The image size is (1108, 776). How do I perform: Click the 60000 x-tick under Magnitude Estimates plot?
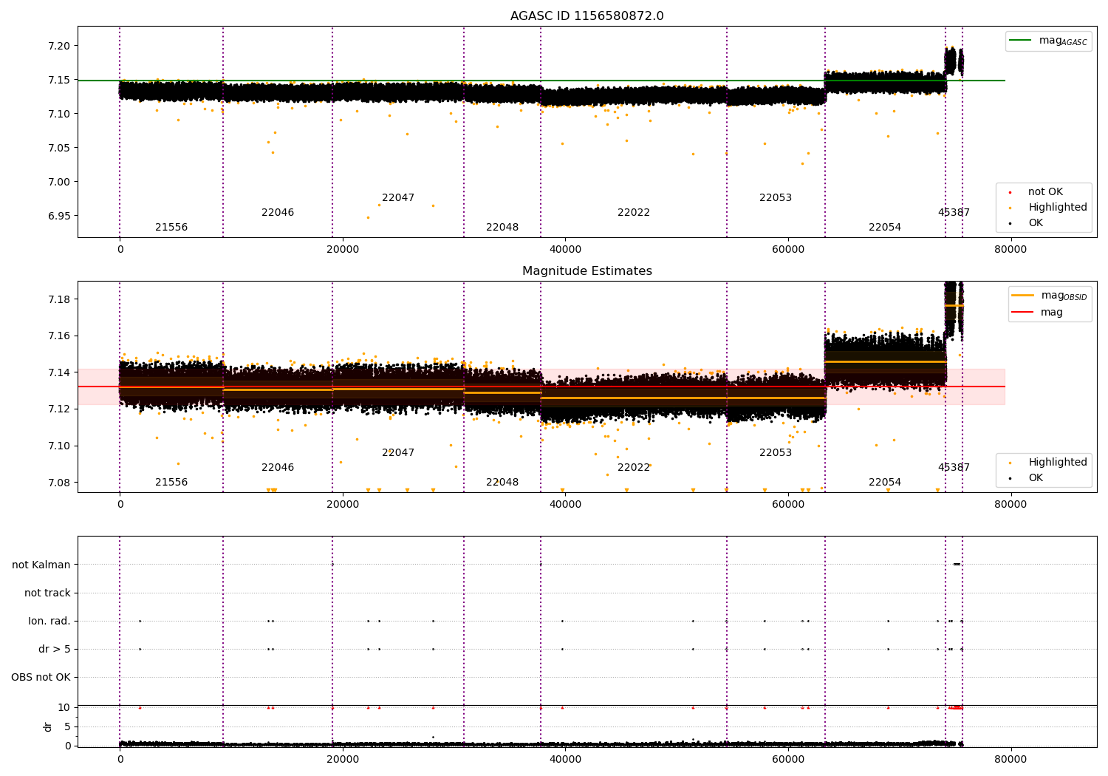click(x=788, y=505)
